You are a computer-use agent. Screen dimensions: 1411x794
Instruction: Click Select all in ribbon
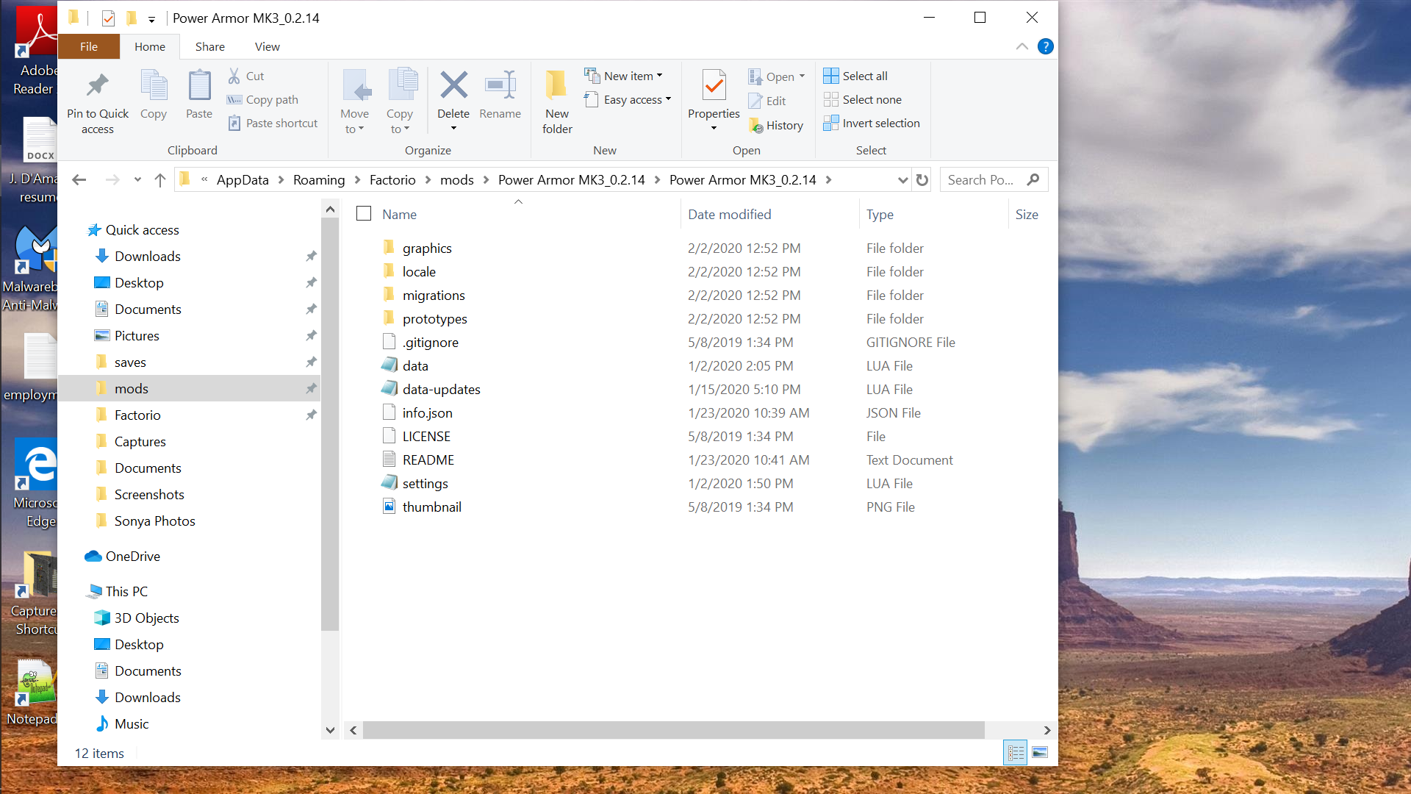(x=855, y=76)
